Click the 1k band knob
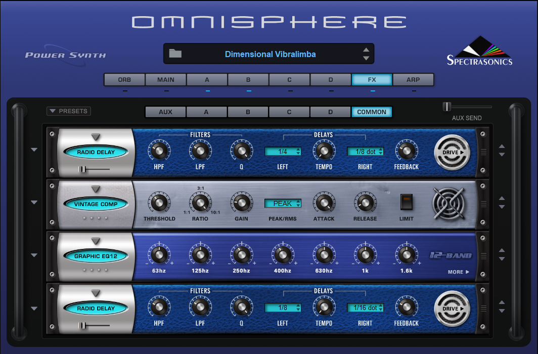Viewport: 538px width, 354px height. (x=365, y=255)
